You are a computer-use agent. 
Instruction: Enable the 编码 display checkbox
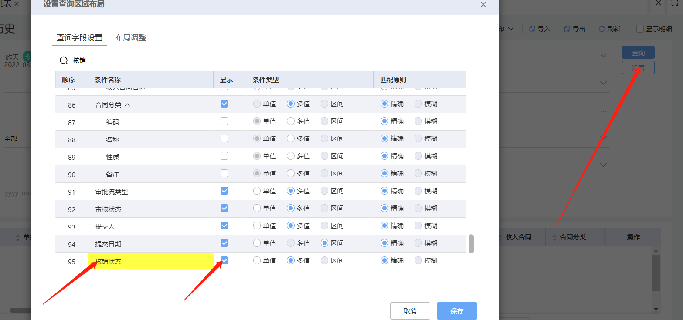pyautogui.click(x=224, y=121)
